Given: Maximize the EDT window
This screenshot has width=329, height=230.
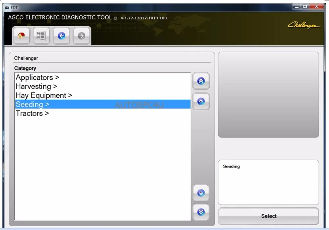Looking at the screenshot, I should [x=305, y=7].
